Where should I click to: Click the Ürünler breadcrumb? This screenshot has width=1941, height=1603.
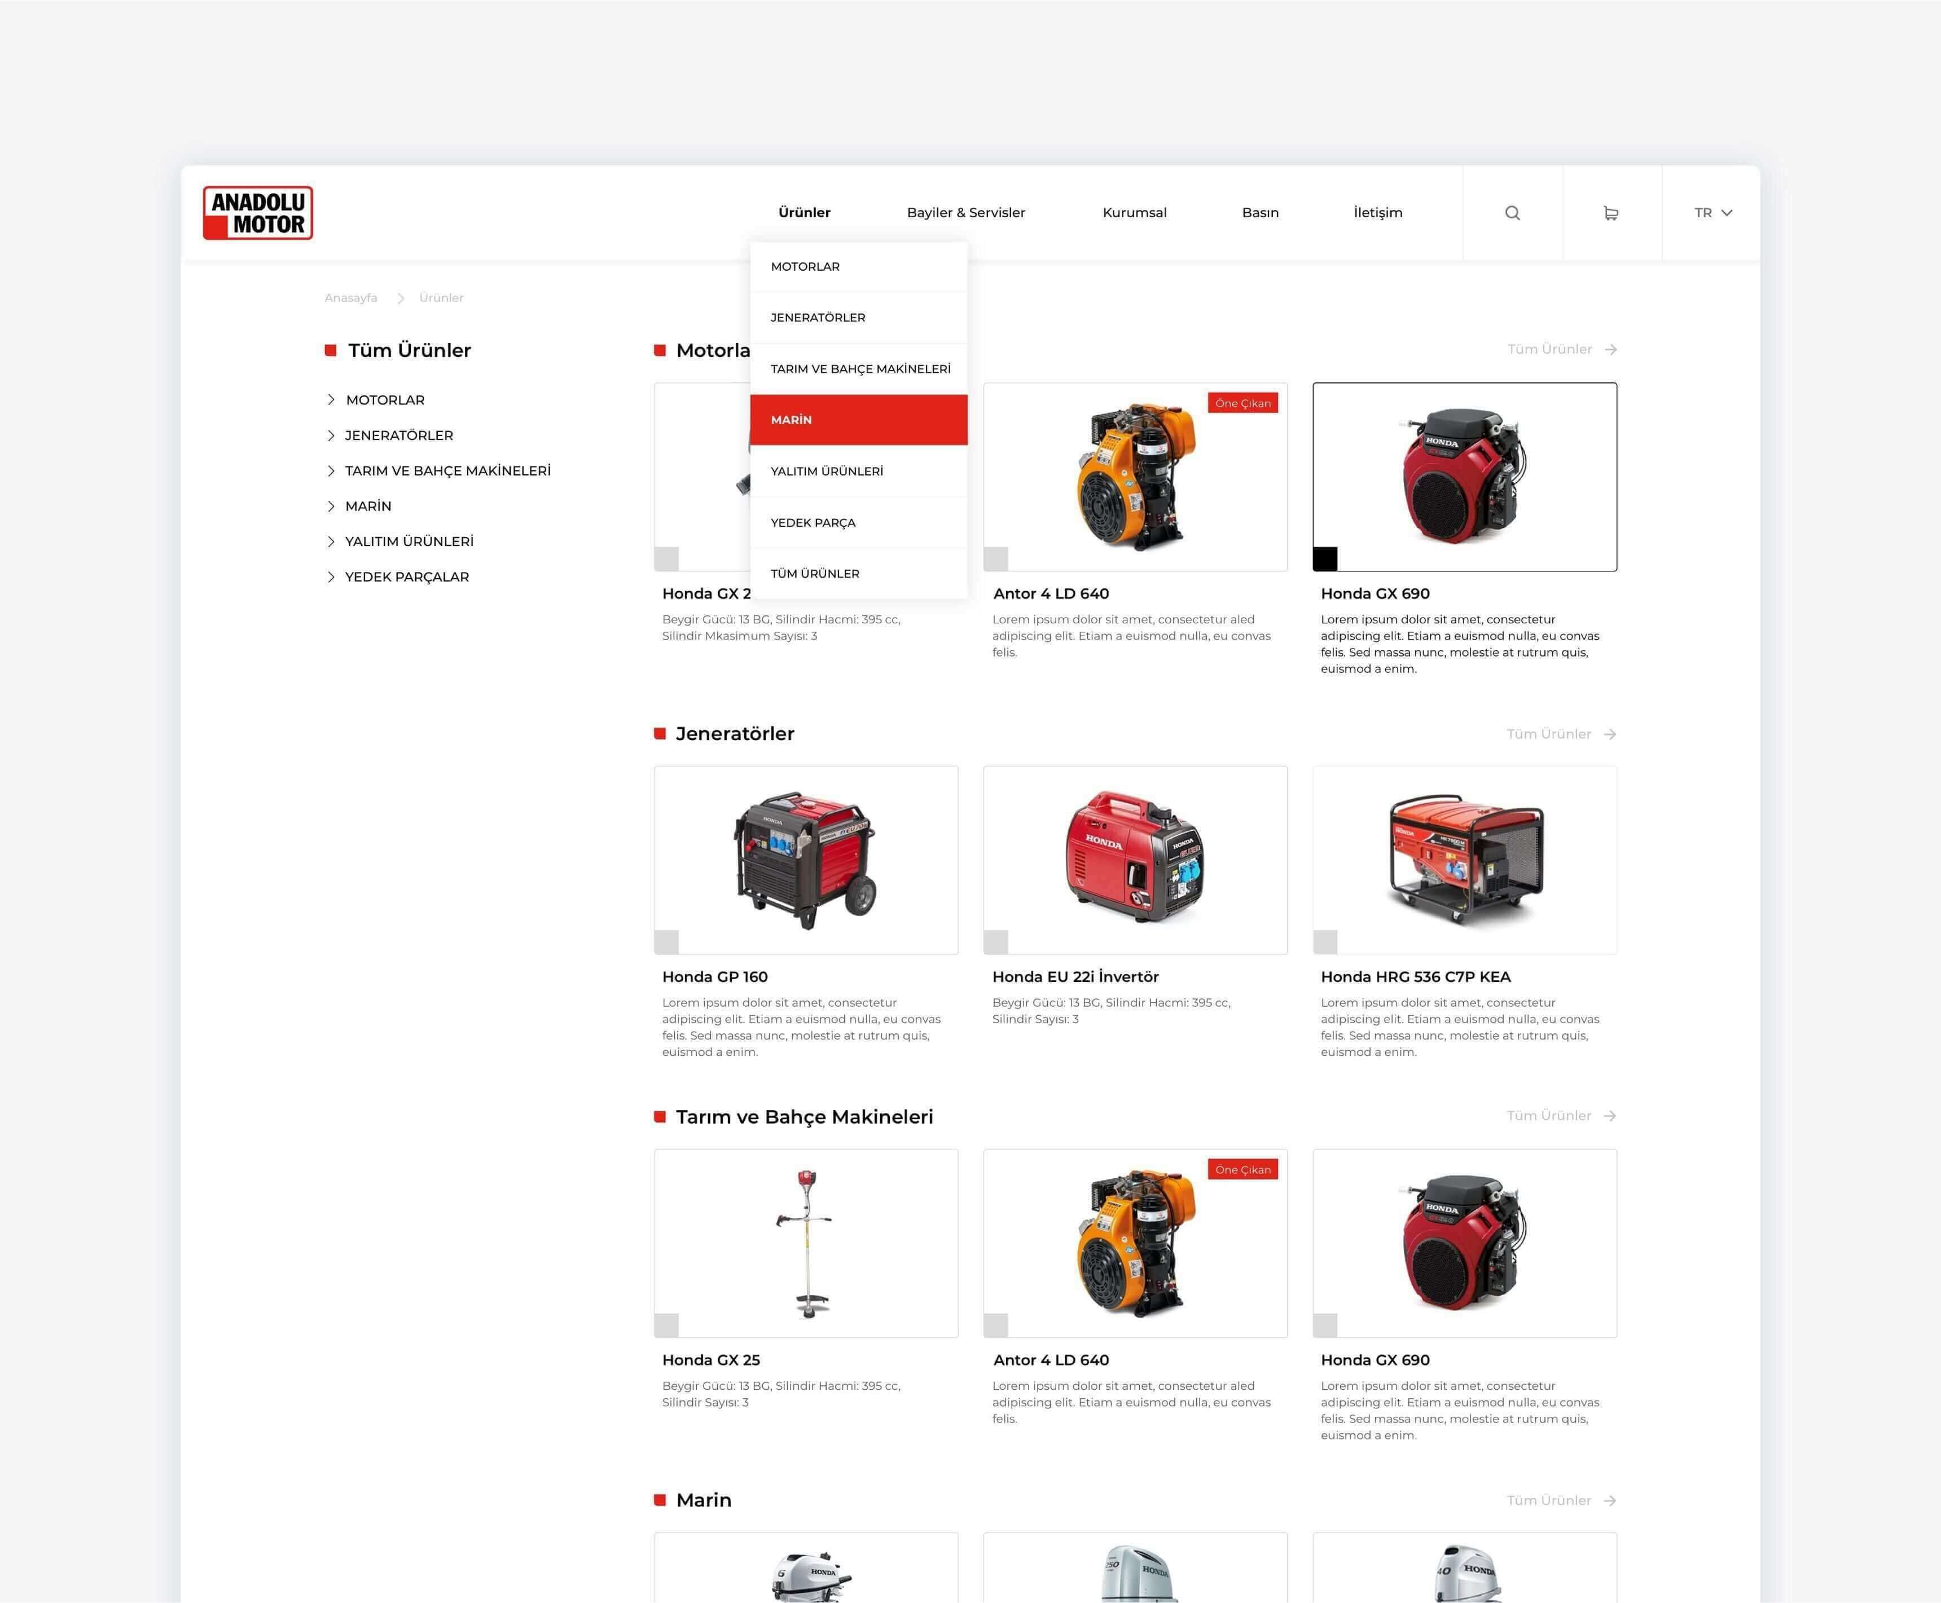[442, 298]
